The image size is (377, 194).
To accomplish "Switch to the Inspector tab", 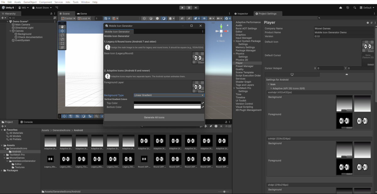I will [x=241, y=14].
